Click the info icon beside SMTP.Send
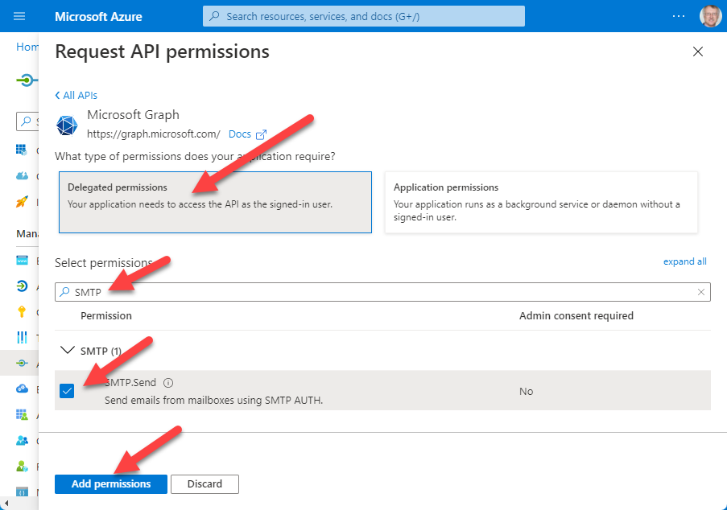Screen dimensions: 727x510 coord(168,383)
